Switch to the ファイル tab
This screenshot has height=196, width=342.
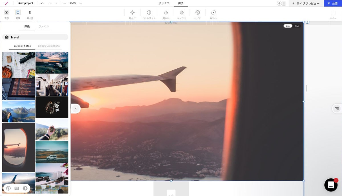(x=44, y=26)
